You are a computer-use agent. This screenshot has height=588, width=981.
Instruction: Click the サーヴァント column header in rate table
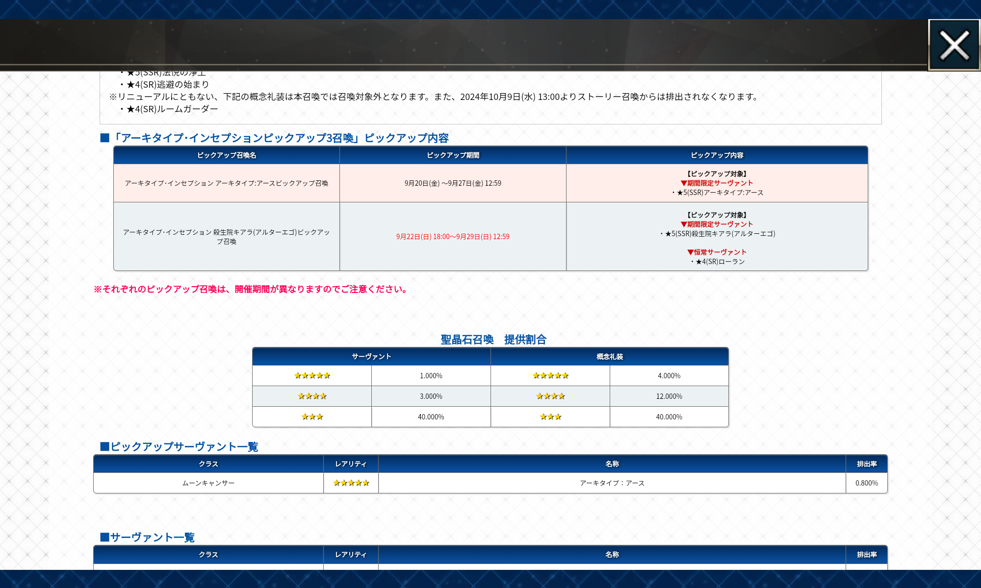point(371,357)
